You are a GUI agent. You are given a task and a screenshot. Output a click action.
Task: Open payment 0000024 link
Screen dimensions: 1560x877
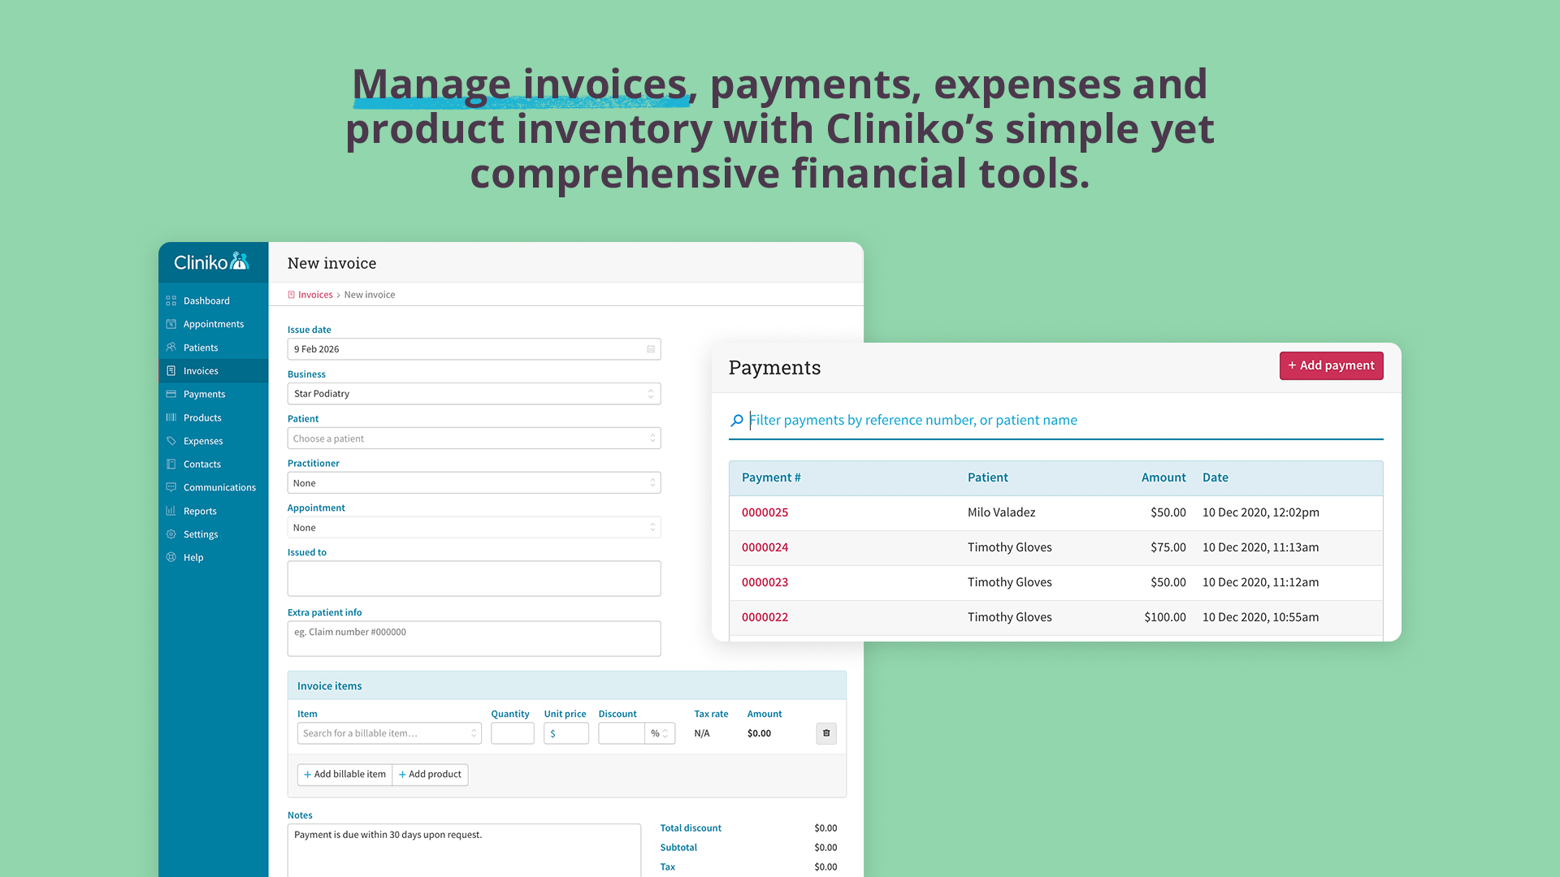[x=765, y=547]
